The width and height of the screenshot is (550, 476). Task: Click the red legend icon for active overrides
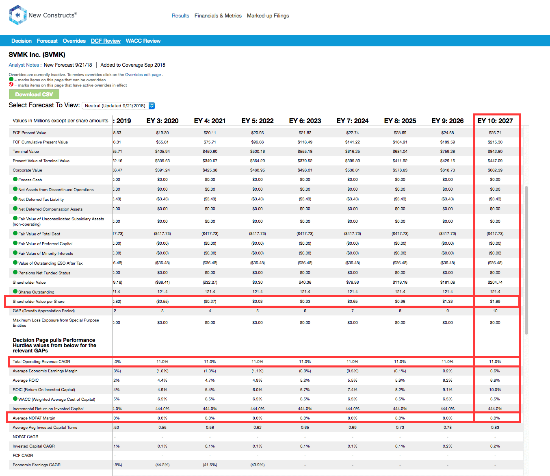[x=11, y=85]
